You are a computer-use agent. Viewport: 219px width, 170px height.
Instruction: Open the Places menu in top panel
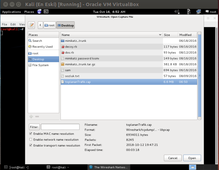tap(29, 12)
